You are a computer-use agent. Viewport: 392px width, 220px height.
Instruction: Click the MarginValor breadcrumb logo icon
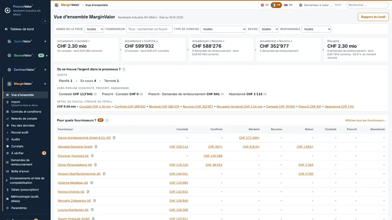56,5
